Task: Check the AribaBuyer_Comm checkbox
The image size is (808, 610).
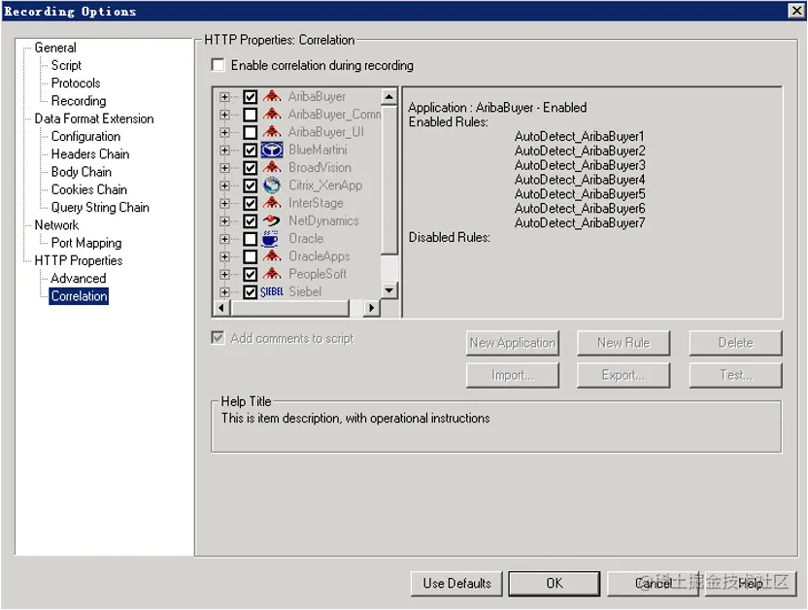Action: 251,115
